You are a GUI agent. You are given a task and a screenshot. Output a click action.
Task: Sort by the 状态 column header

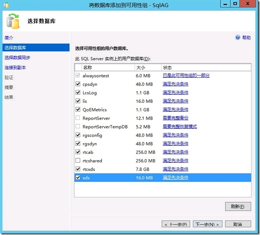click(x=206, y=67)
